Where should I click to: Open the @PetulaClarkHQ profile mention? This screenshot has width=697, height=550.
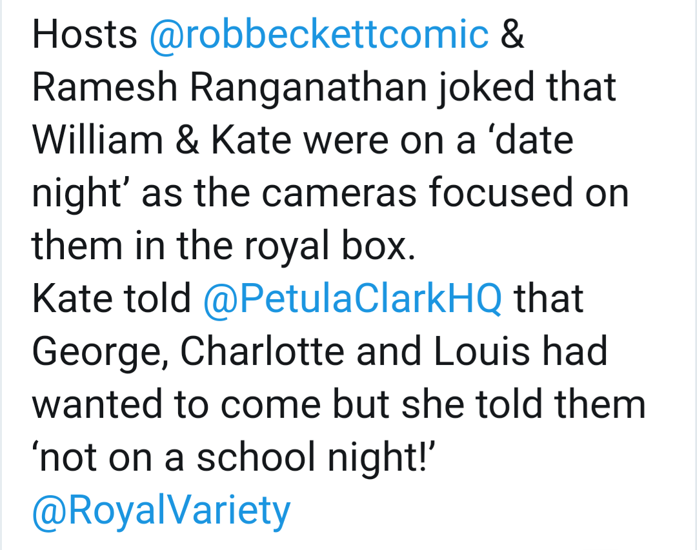[x=352, y=298]
